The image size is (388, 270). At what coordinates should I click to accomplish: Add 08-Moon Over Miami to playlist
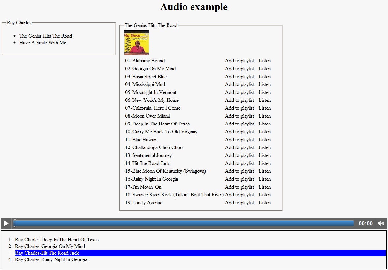pyautogui.click(x=240, y=116)
